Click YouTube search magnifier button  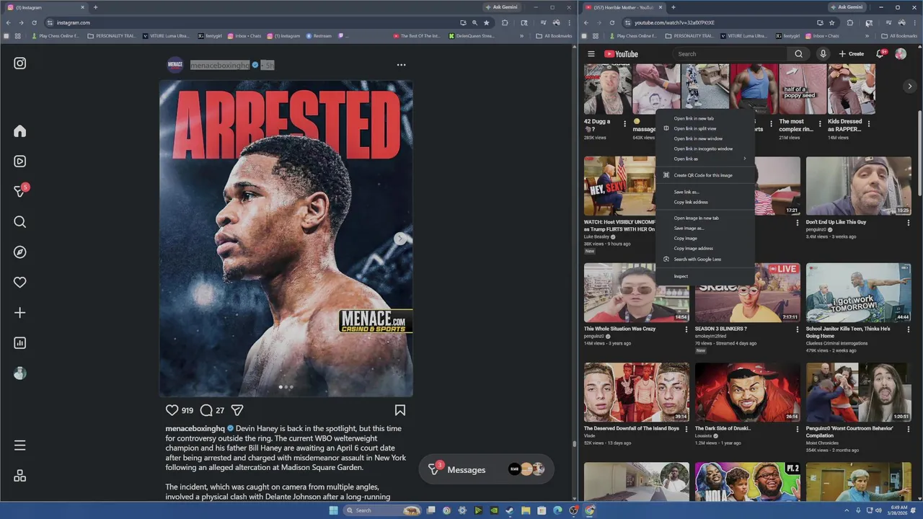799,54
